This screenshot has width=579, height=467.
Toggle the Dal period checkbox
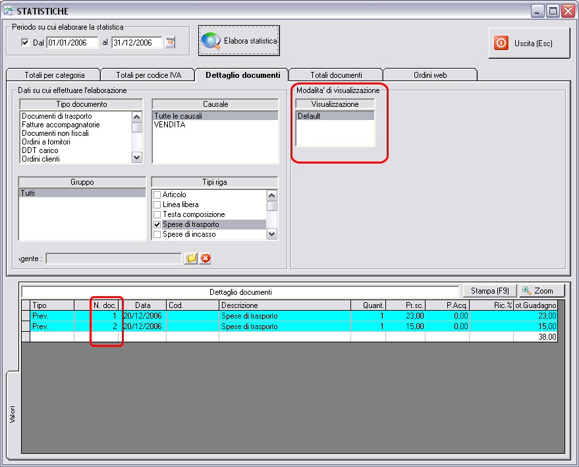coord(25,42)
